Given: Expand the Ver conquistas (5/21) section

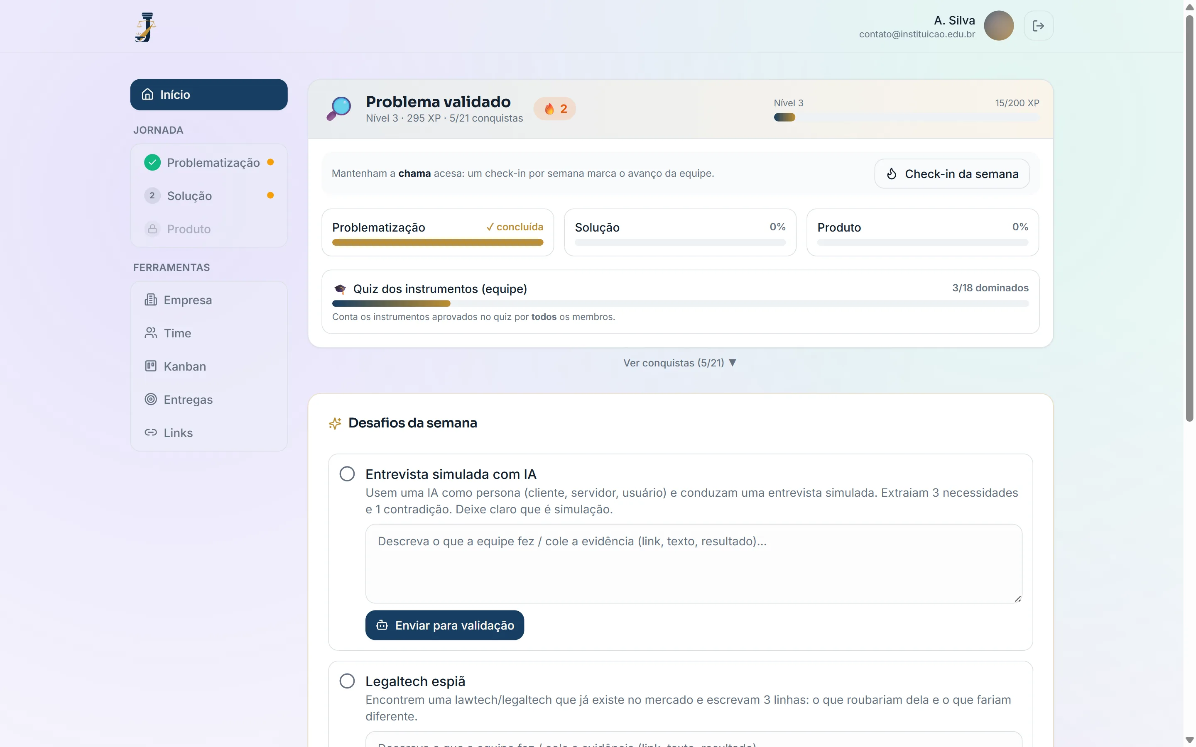Looking at the screenshot, I should coord(680,363).
